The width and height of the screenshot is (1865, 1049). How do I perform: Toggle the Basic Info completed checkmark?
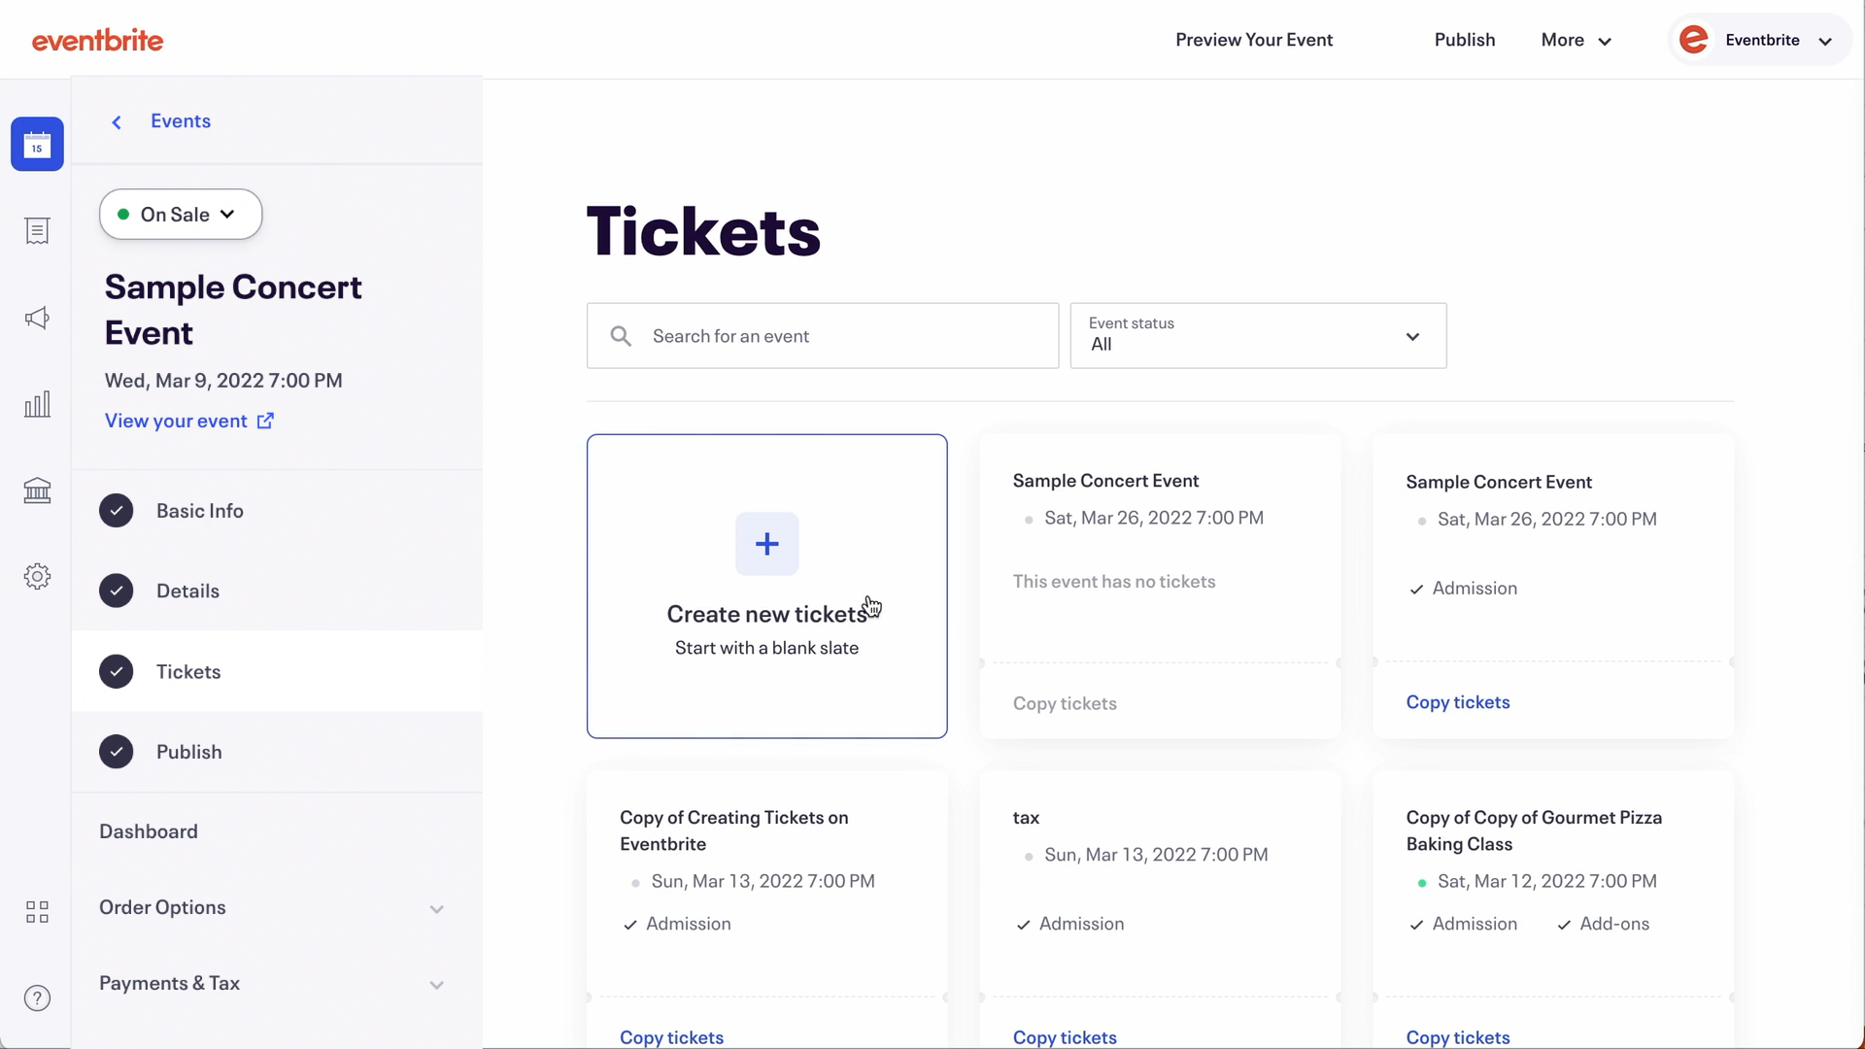[117, 510]
